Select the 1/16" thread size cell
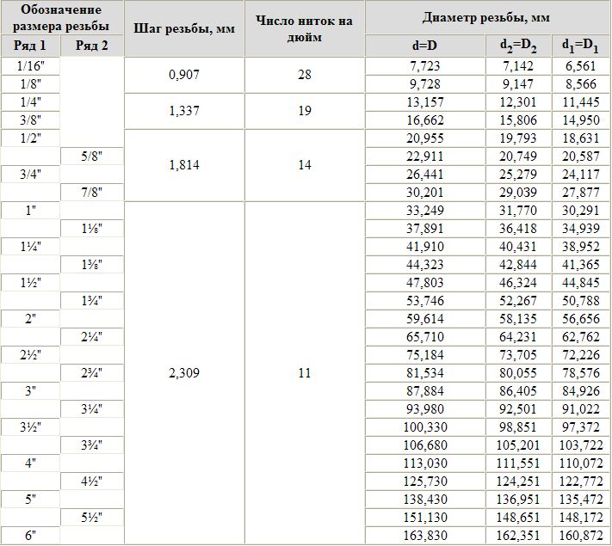612x546 pixels. coord(30,66)
